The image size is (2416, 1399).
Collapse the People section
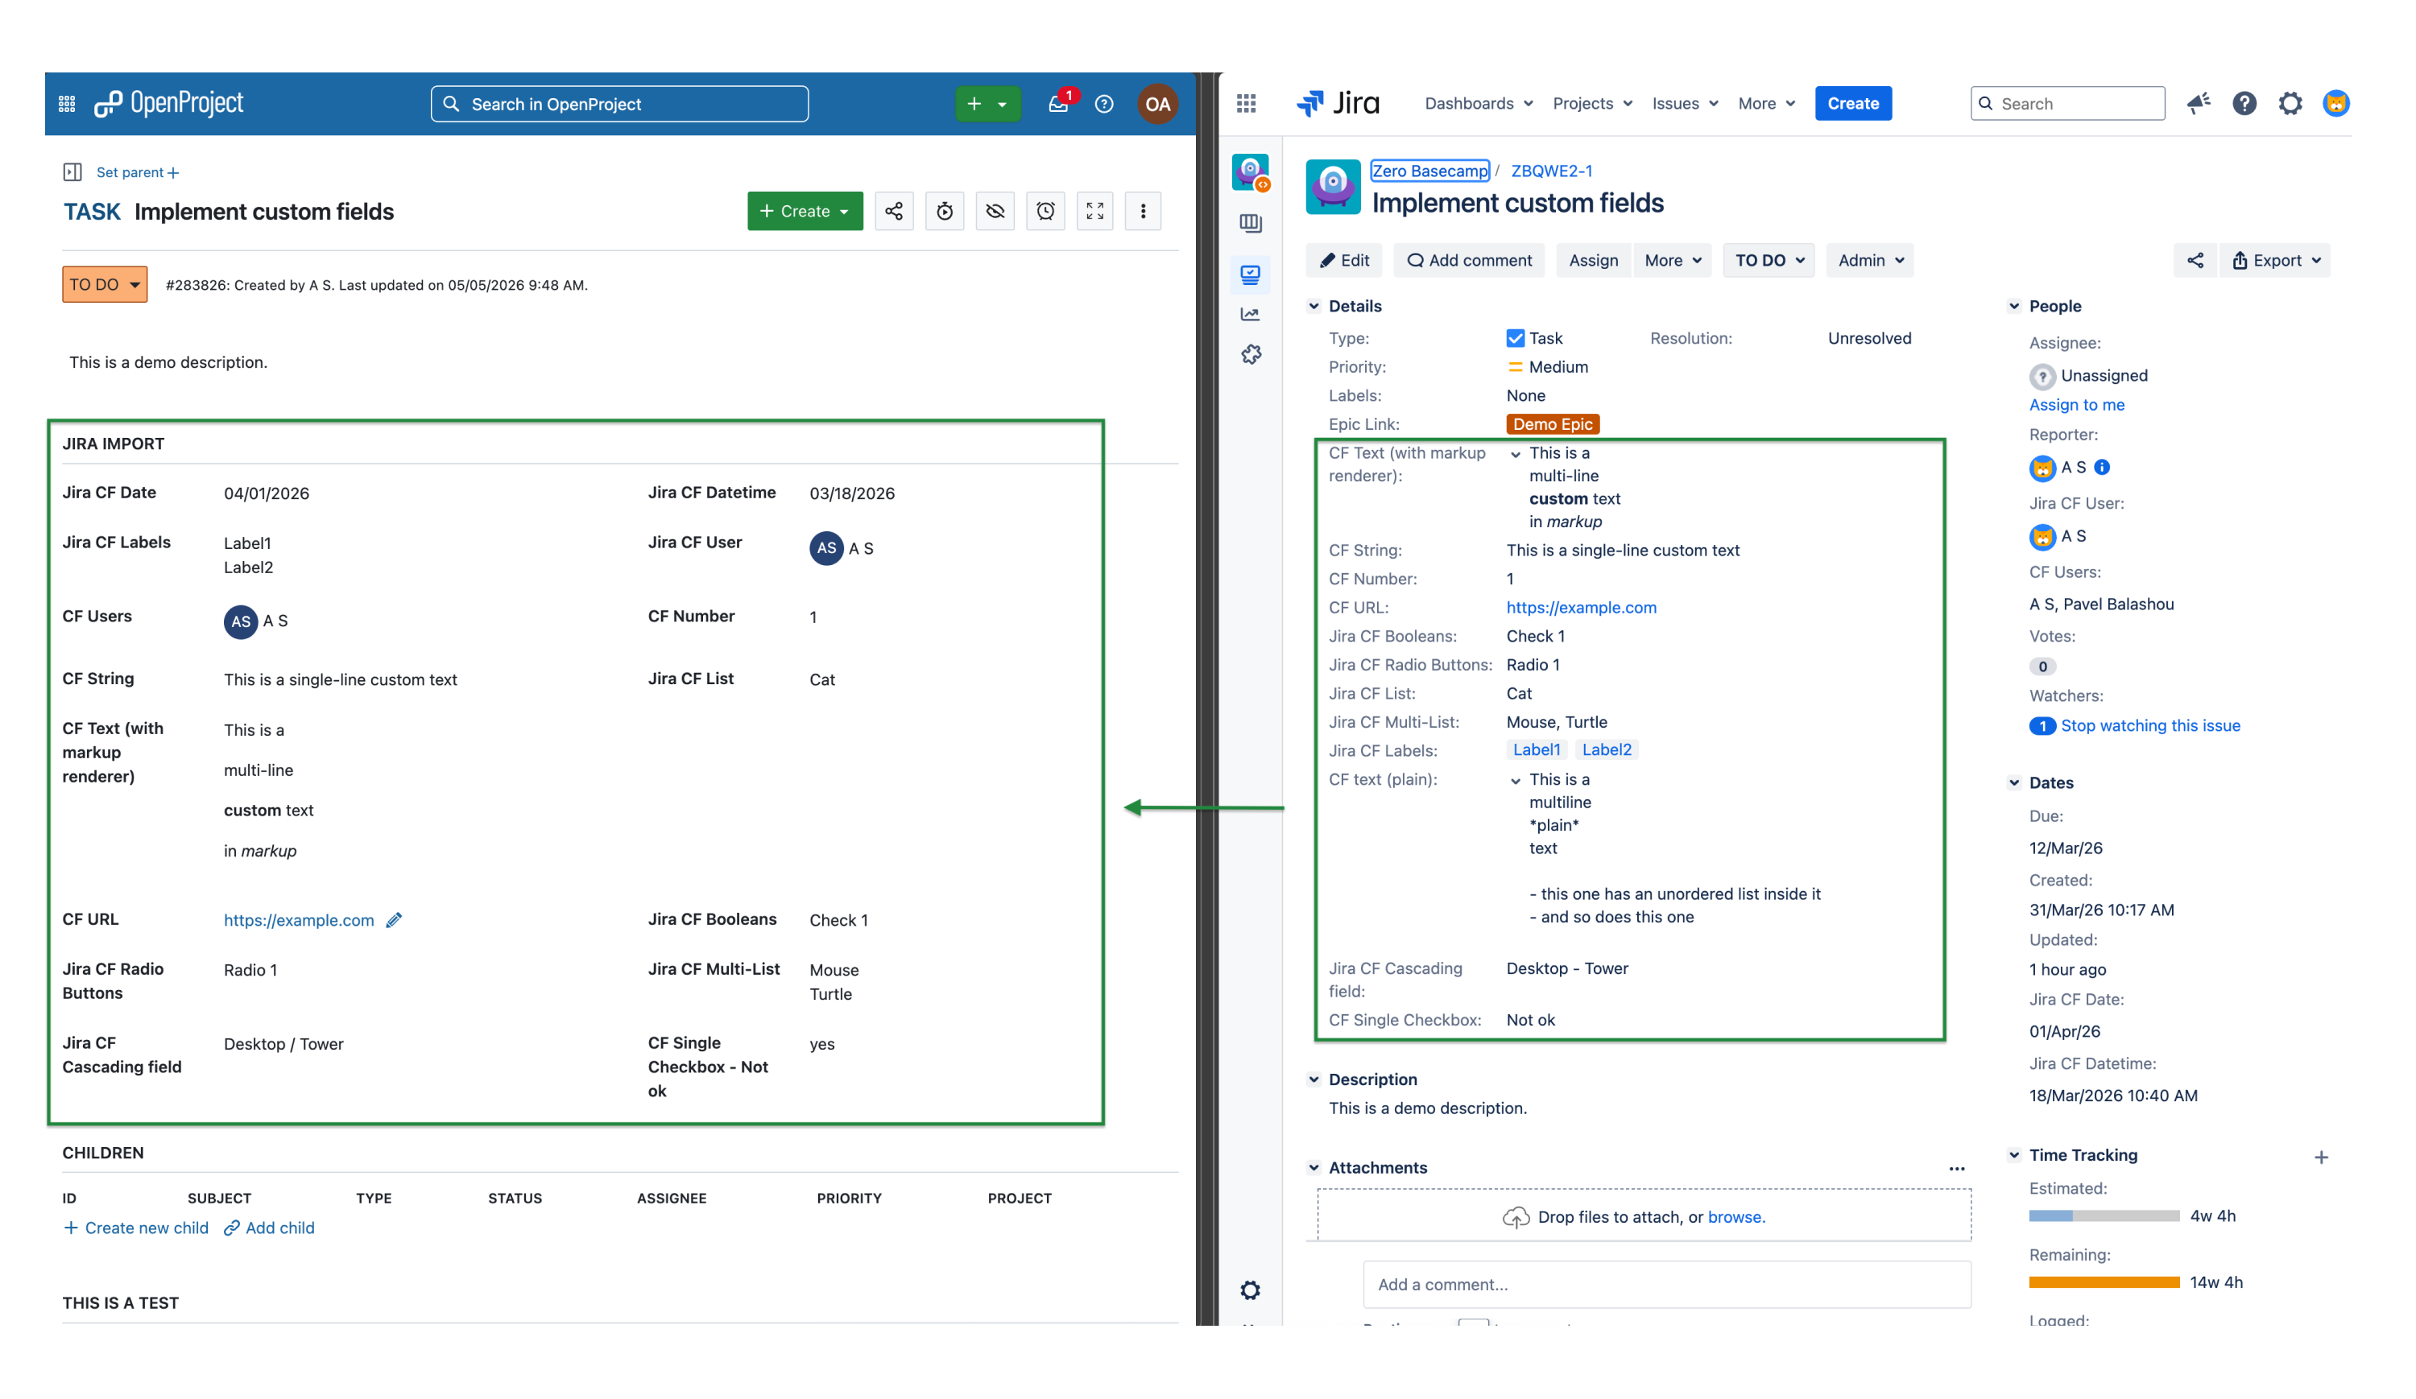(x=2014, y=307)
